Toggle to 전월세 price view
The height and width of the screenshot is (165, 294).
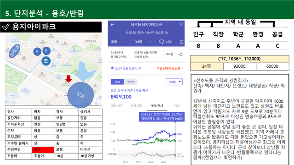(x=130, y=82)
